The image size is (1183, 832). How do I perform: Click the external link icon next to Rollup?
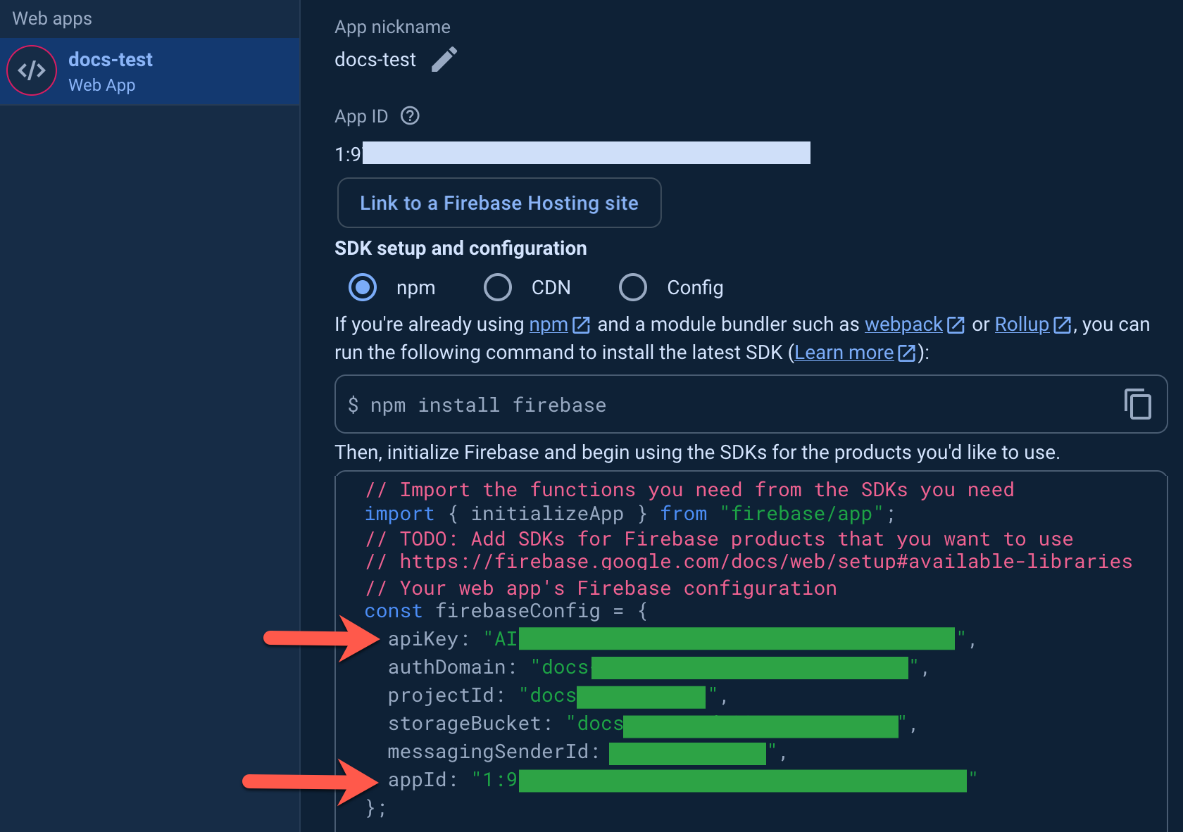[x=1062, y=324]
